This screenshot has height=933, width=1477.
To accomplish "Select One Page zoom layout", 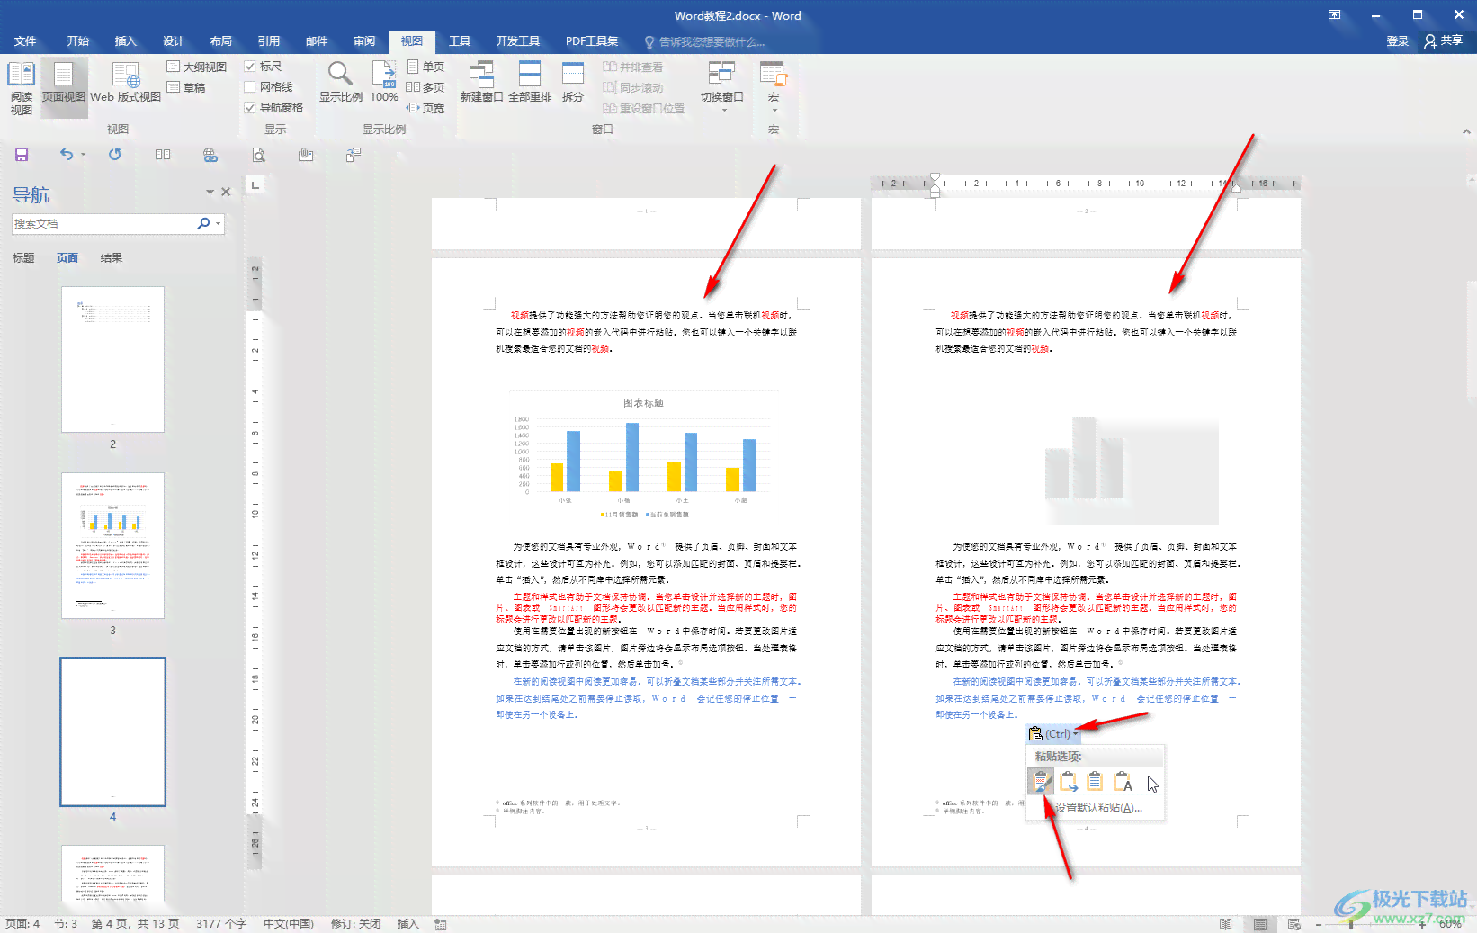I will pyautogui.click(x=425, y=67).
